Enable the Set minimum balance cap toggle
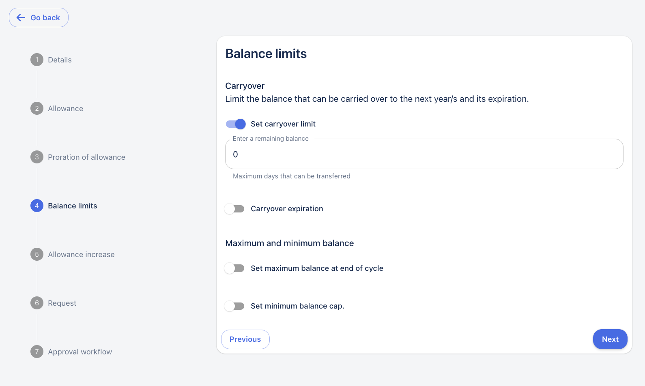Viewport: 645px width, 386px height. coord(235,306)
